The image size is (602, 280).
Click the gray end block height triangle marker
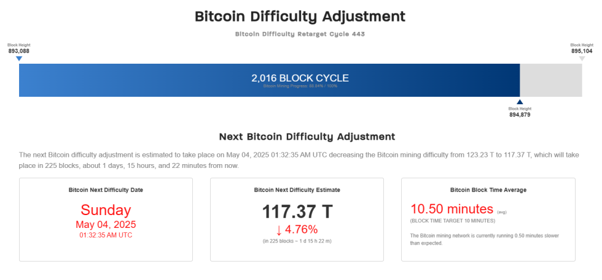pos(582,59)
